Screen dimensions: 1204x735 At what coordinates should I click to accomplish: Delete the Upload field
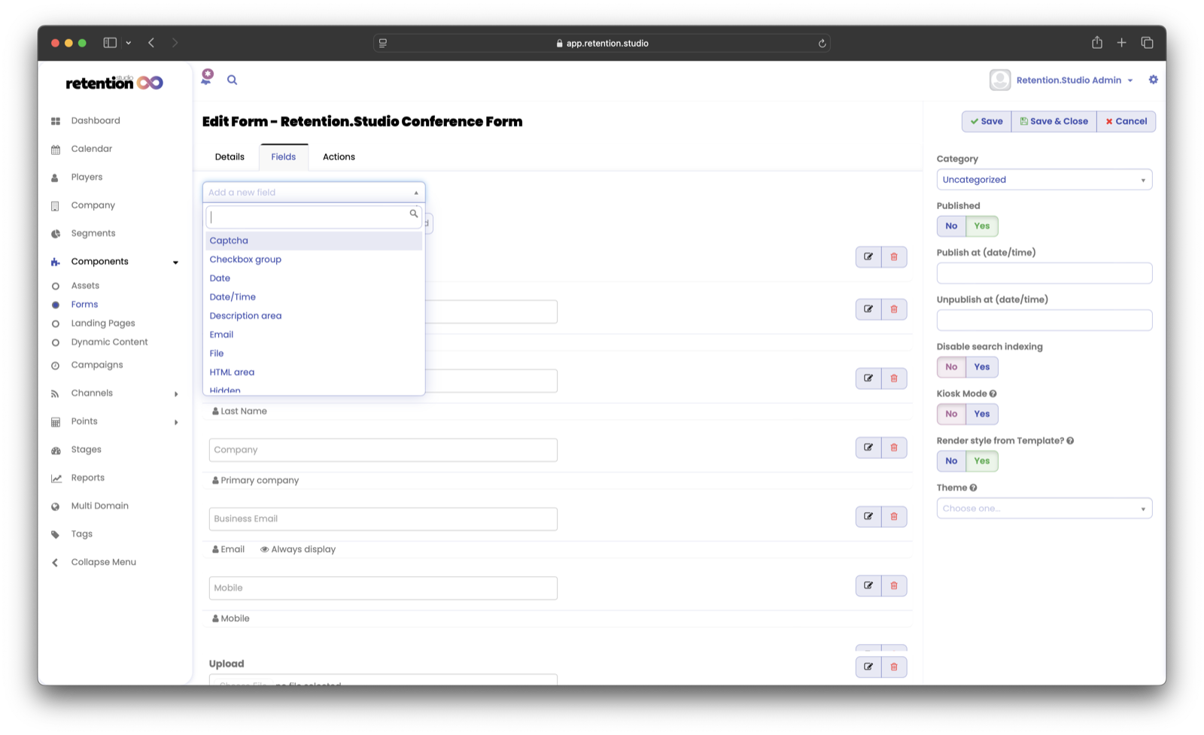(x=894, y=667)
